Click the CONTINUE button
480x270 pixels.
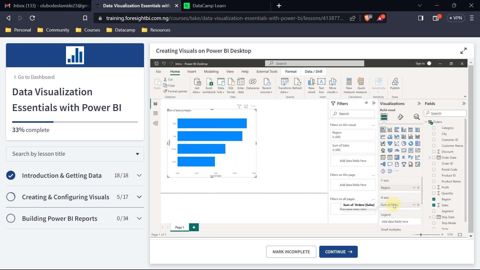[338, 252]
